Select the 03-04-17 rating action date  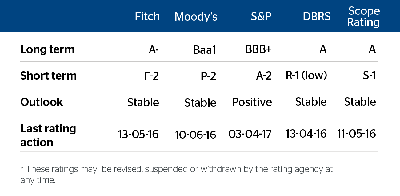pos(250,134)
